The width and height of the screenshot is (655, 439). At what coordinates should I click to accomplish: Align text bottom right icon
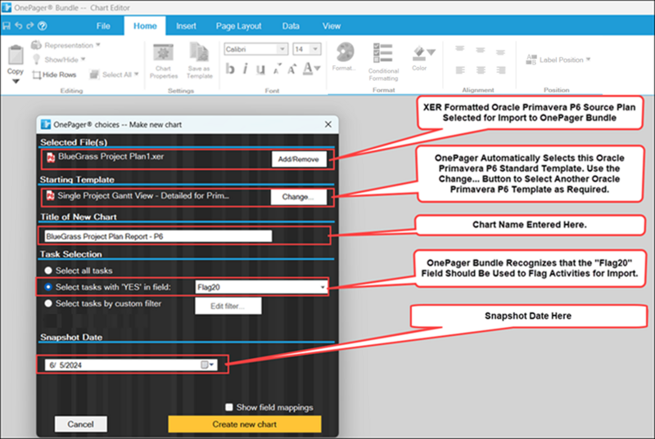501,69
